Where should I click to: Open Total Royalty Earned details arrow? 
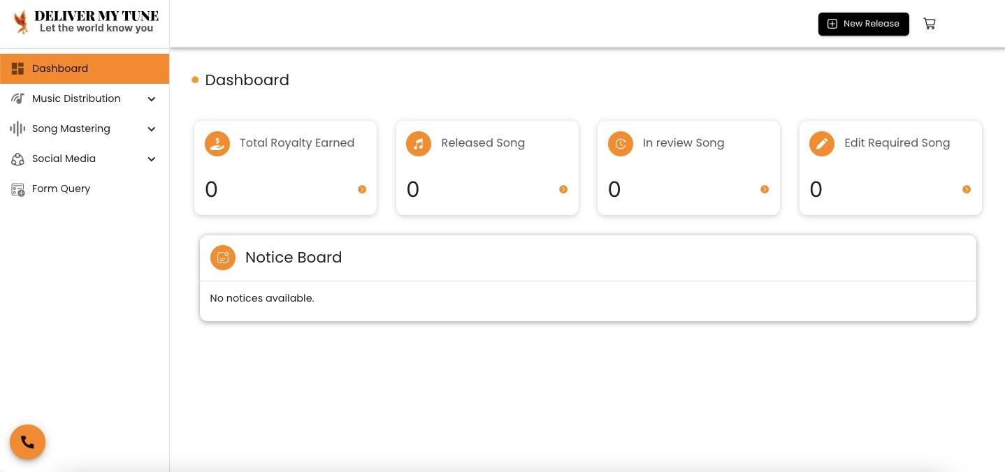[362, 189]
